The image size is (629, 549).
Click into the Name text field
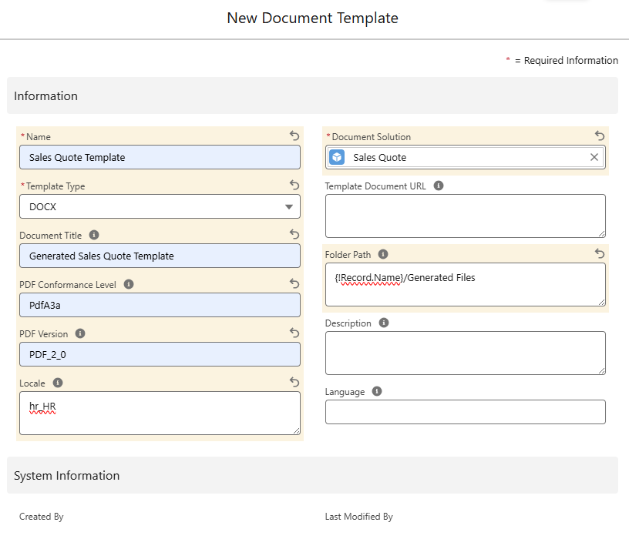tap(160, 157)
